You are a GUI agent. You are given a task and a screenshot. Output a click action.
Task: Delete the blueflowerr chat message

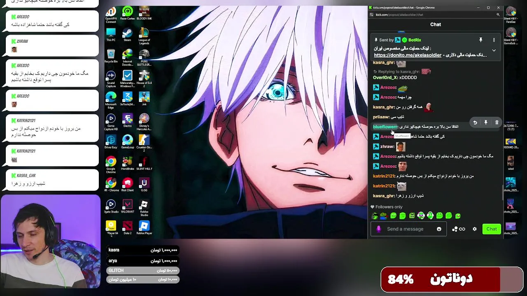click(497, 123)
